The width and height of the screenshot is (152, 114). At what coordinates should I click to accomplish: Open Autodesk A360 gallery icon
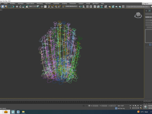coord(123,7)
